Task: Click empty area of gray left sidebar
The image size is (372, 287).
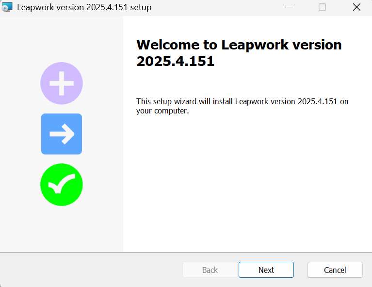Action: (x=62, y=228)
